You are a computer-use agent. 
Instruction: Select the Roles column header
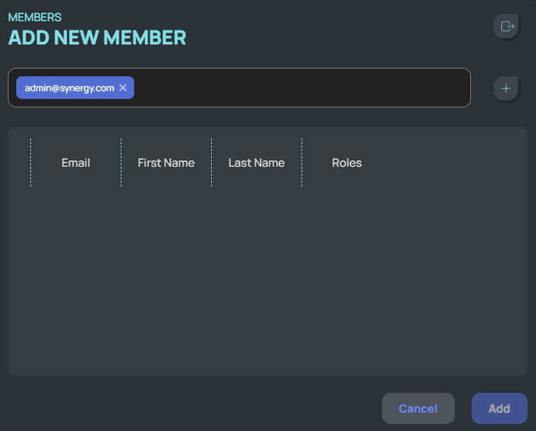[347, 163]
